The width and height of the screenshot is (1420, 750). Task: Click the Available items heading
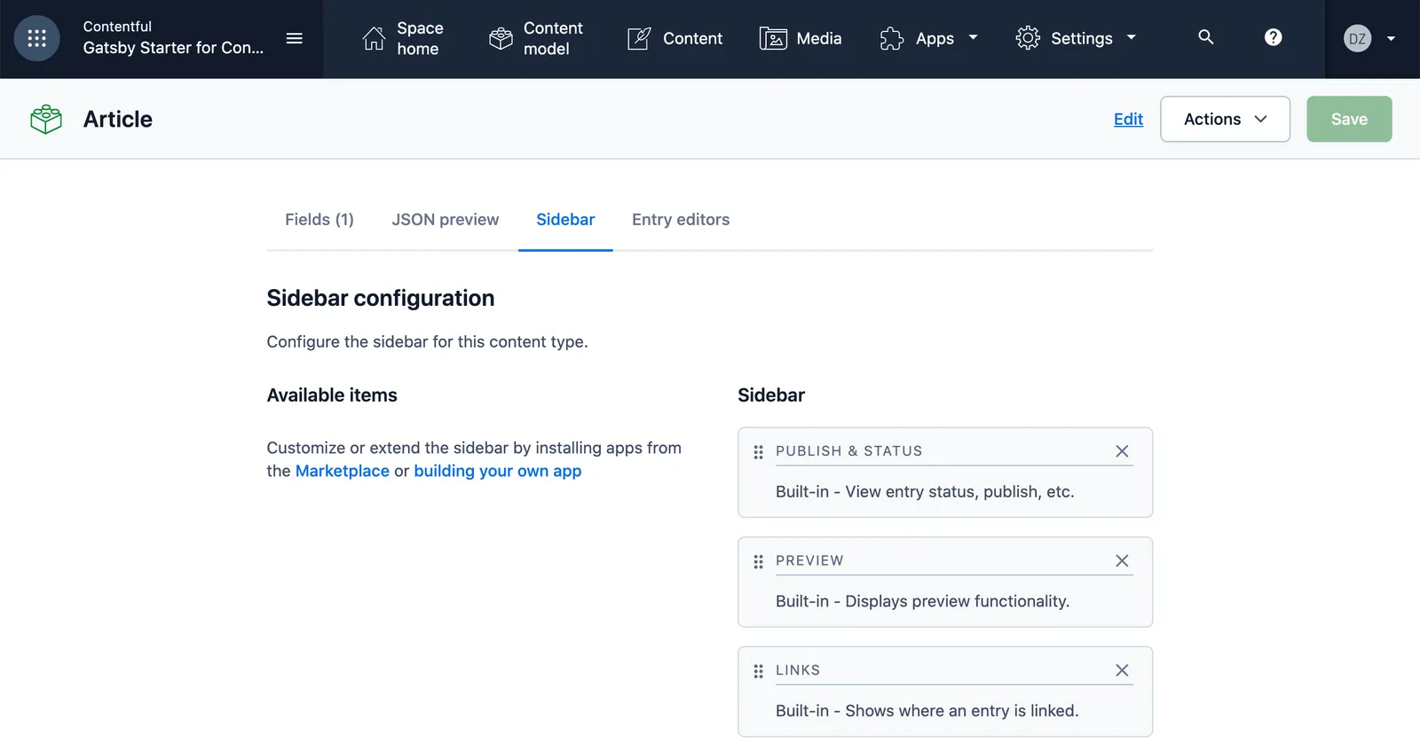332,395
